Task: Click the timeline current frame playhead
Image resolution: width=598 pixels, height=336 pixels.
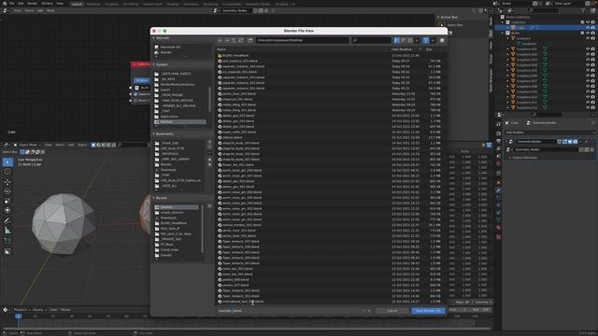Action: [18, 316]
